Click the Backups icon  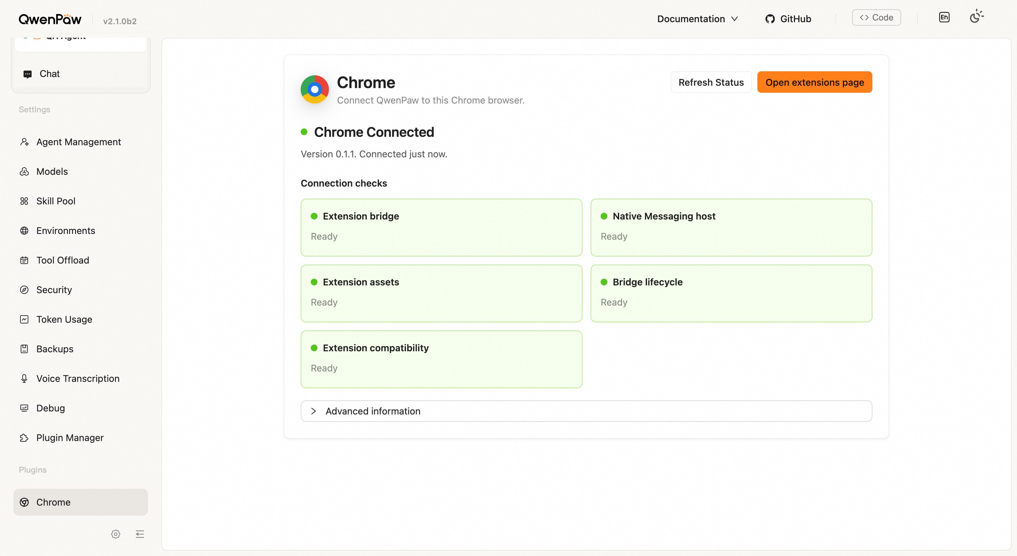[25, 349]
